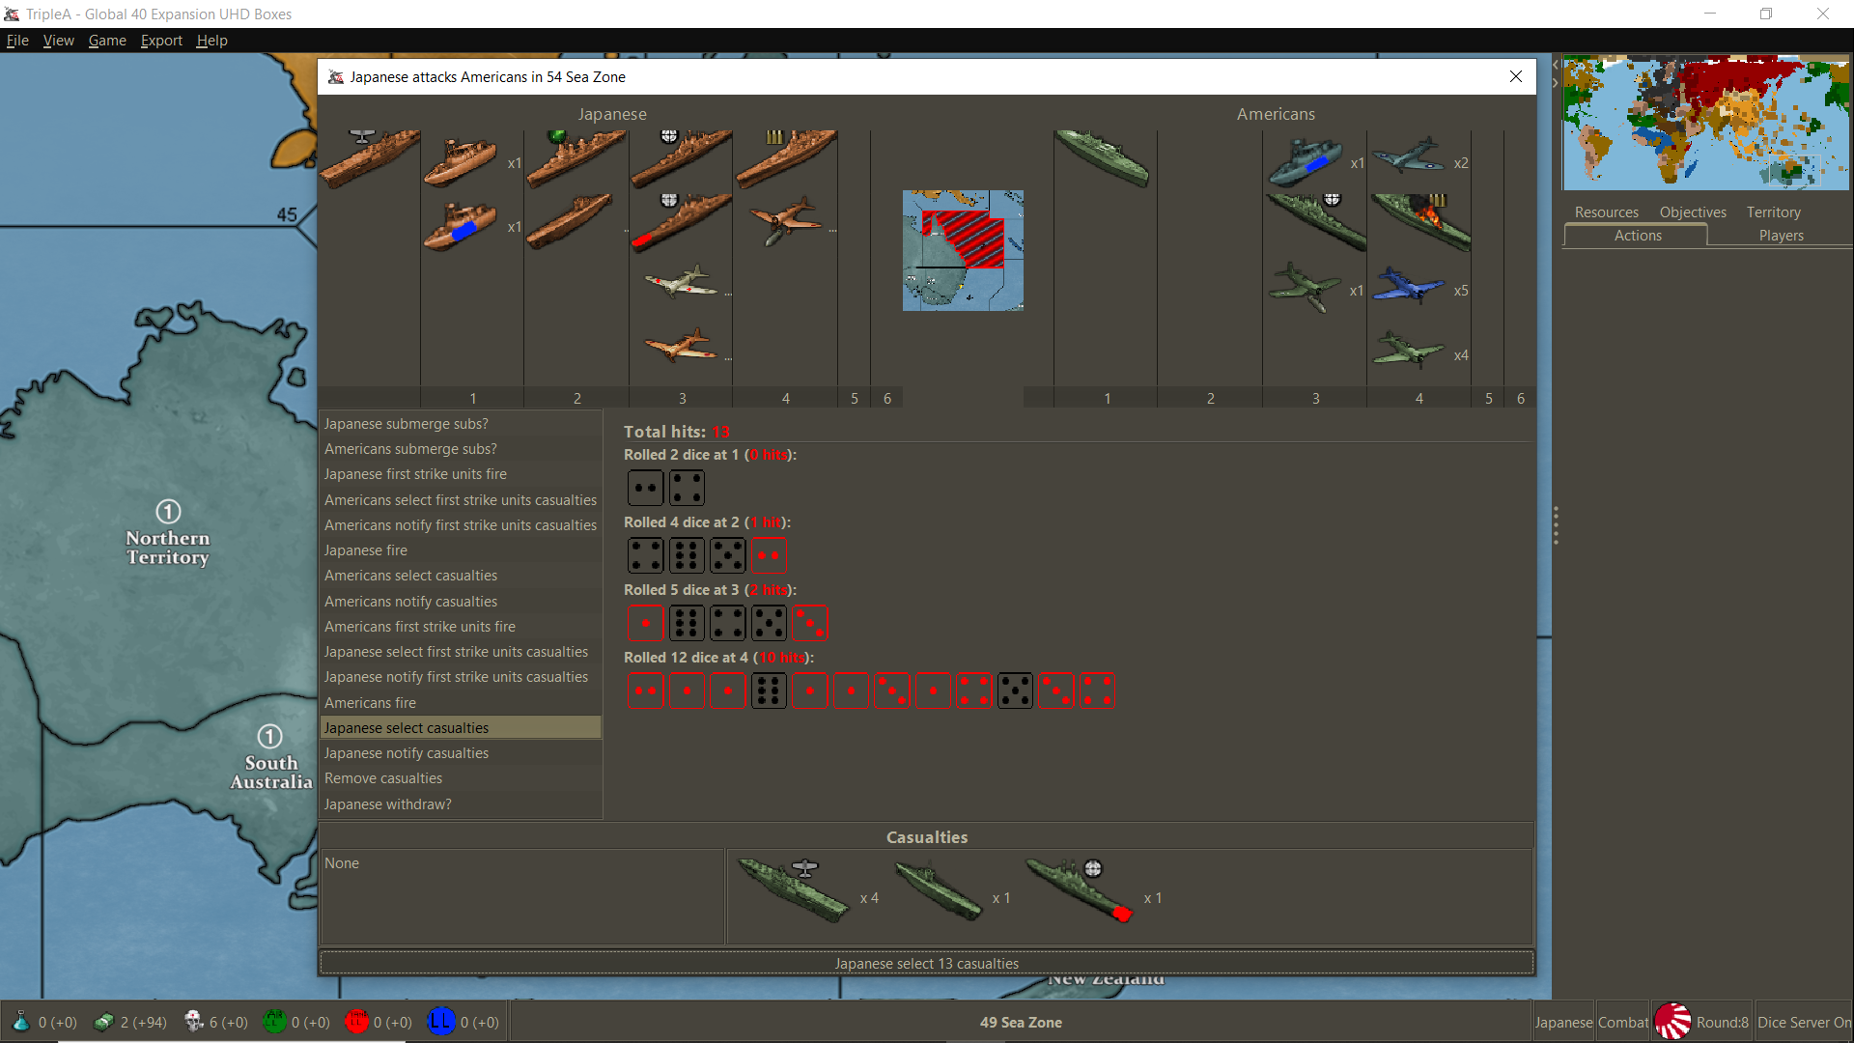Collapse side panel with left arrow
Viewport: 1854px width, 1043px height.
1556,64
